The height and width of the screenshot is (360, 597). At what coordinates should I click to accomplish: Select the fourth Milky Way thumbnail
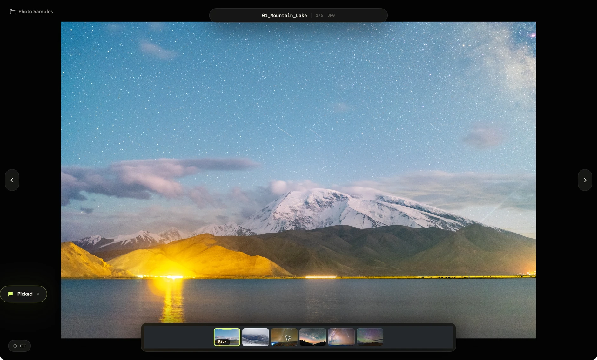click(x=313, y=337)
